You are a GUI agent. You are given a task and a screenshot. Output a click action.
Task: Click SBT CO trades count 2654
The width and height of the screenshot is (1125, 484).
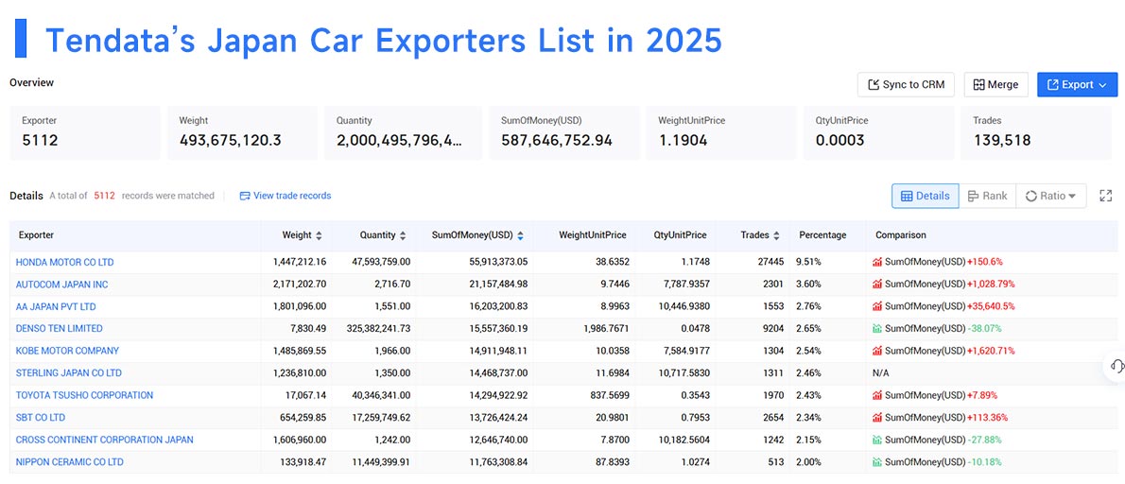tap(773, 417)
